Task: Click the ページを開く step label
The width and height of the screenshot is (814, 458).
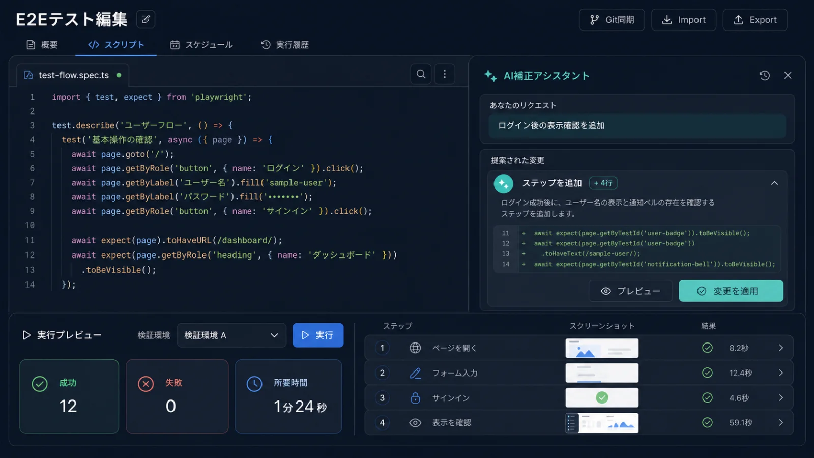Action: [x=454, y=348]
